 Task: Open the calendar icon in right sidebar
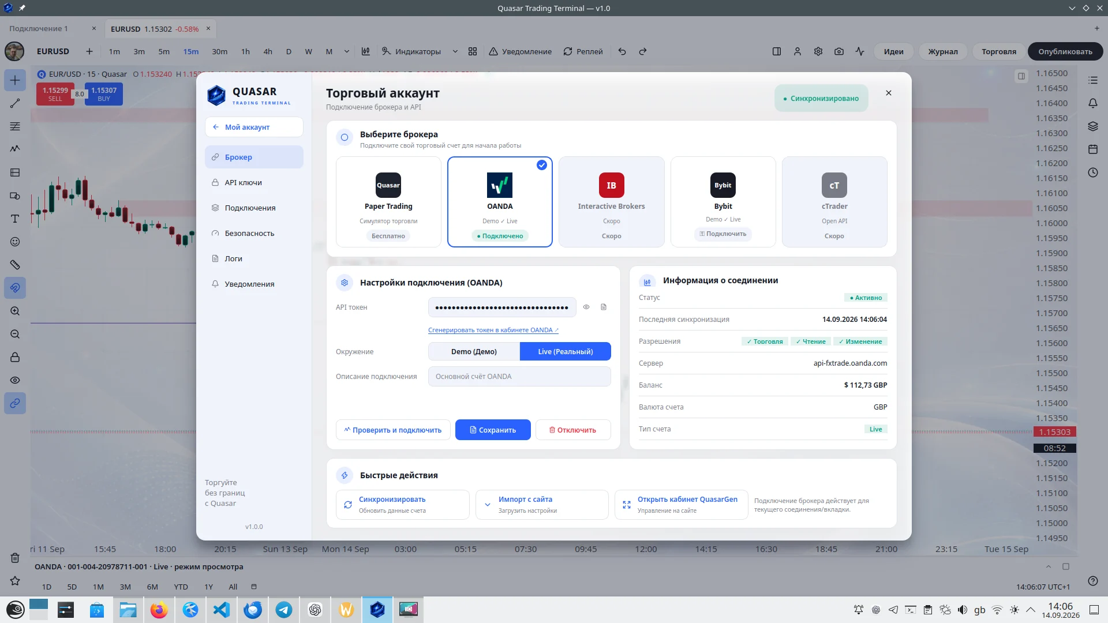click(x=1093, y=149)
